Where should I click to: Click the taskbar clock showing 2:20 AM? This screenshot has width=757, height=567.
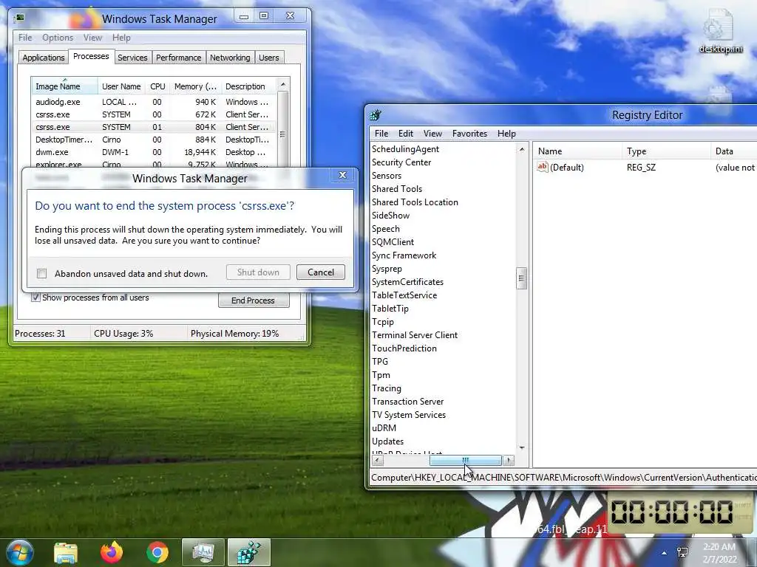pos(719,552)
